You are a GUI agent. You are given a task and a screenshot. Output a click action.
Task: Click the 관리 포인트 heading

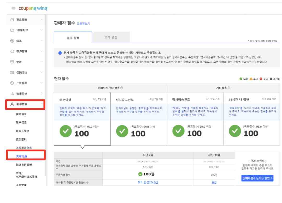pyautogui.click(x=257, y=161)
